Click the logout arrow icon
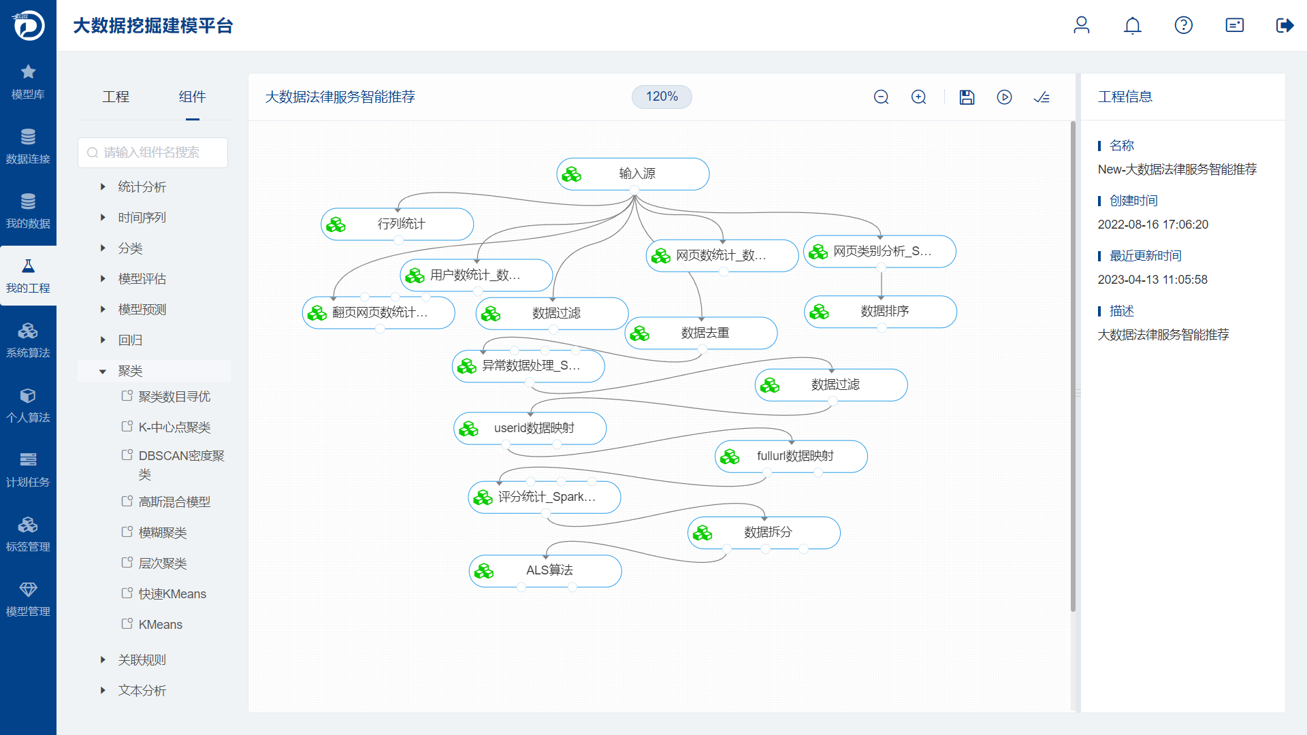Image resolution: width=1307 pixels, height=735 pixels. 1284,26
